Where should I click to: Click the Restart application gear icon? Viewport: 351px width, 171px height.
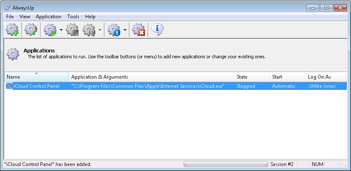click(x=89, y=30)
